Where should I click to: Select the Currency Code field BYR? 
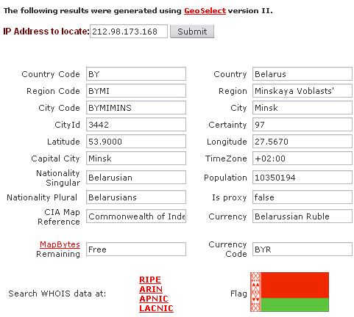[x=302, y=249]
